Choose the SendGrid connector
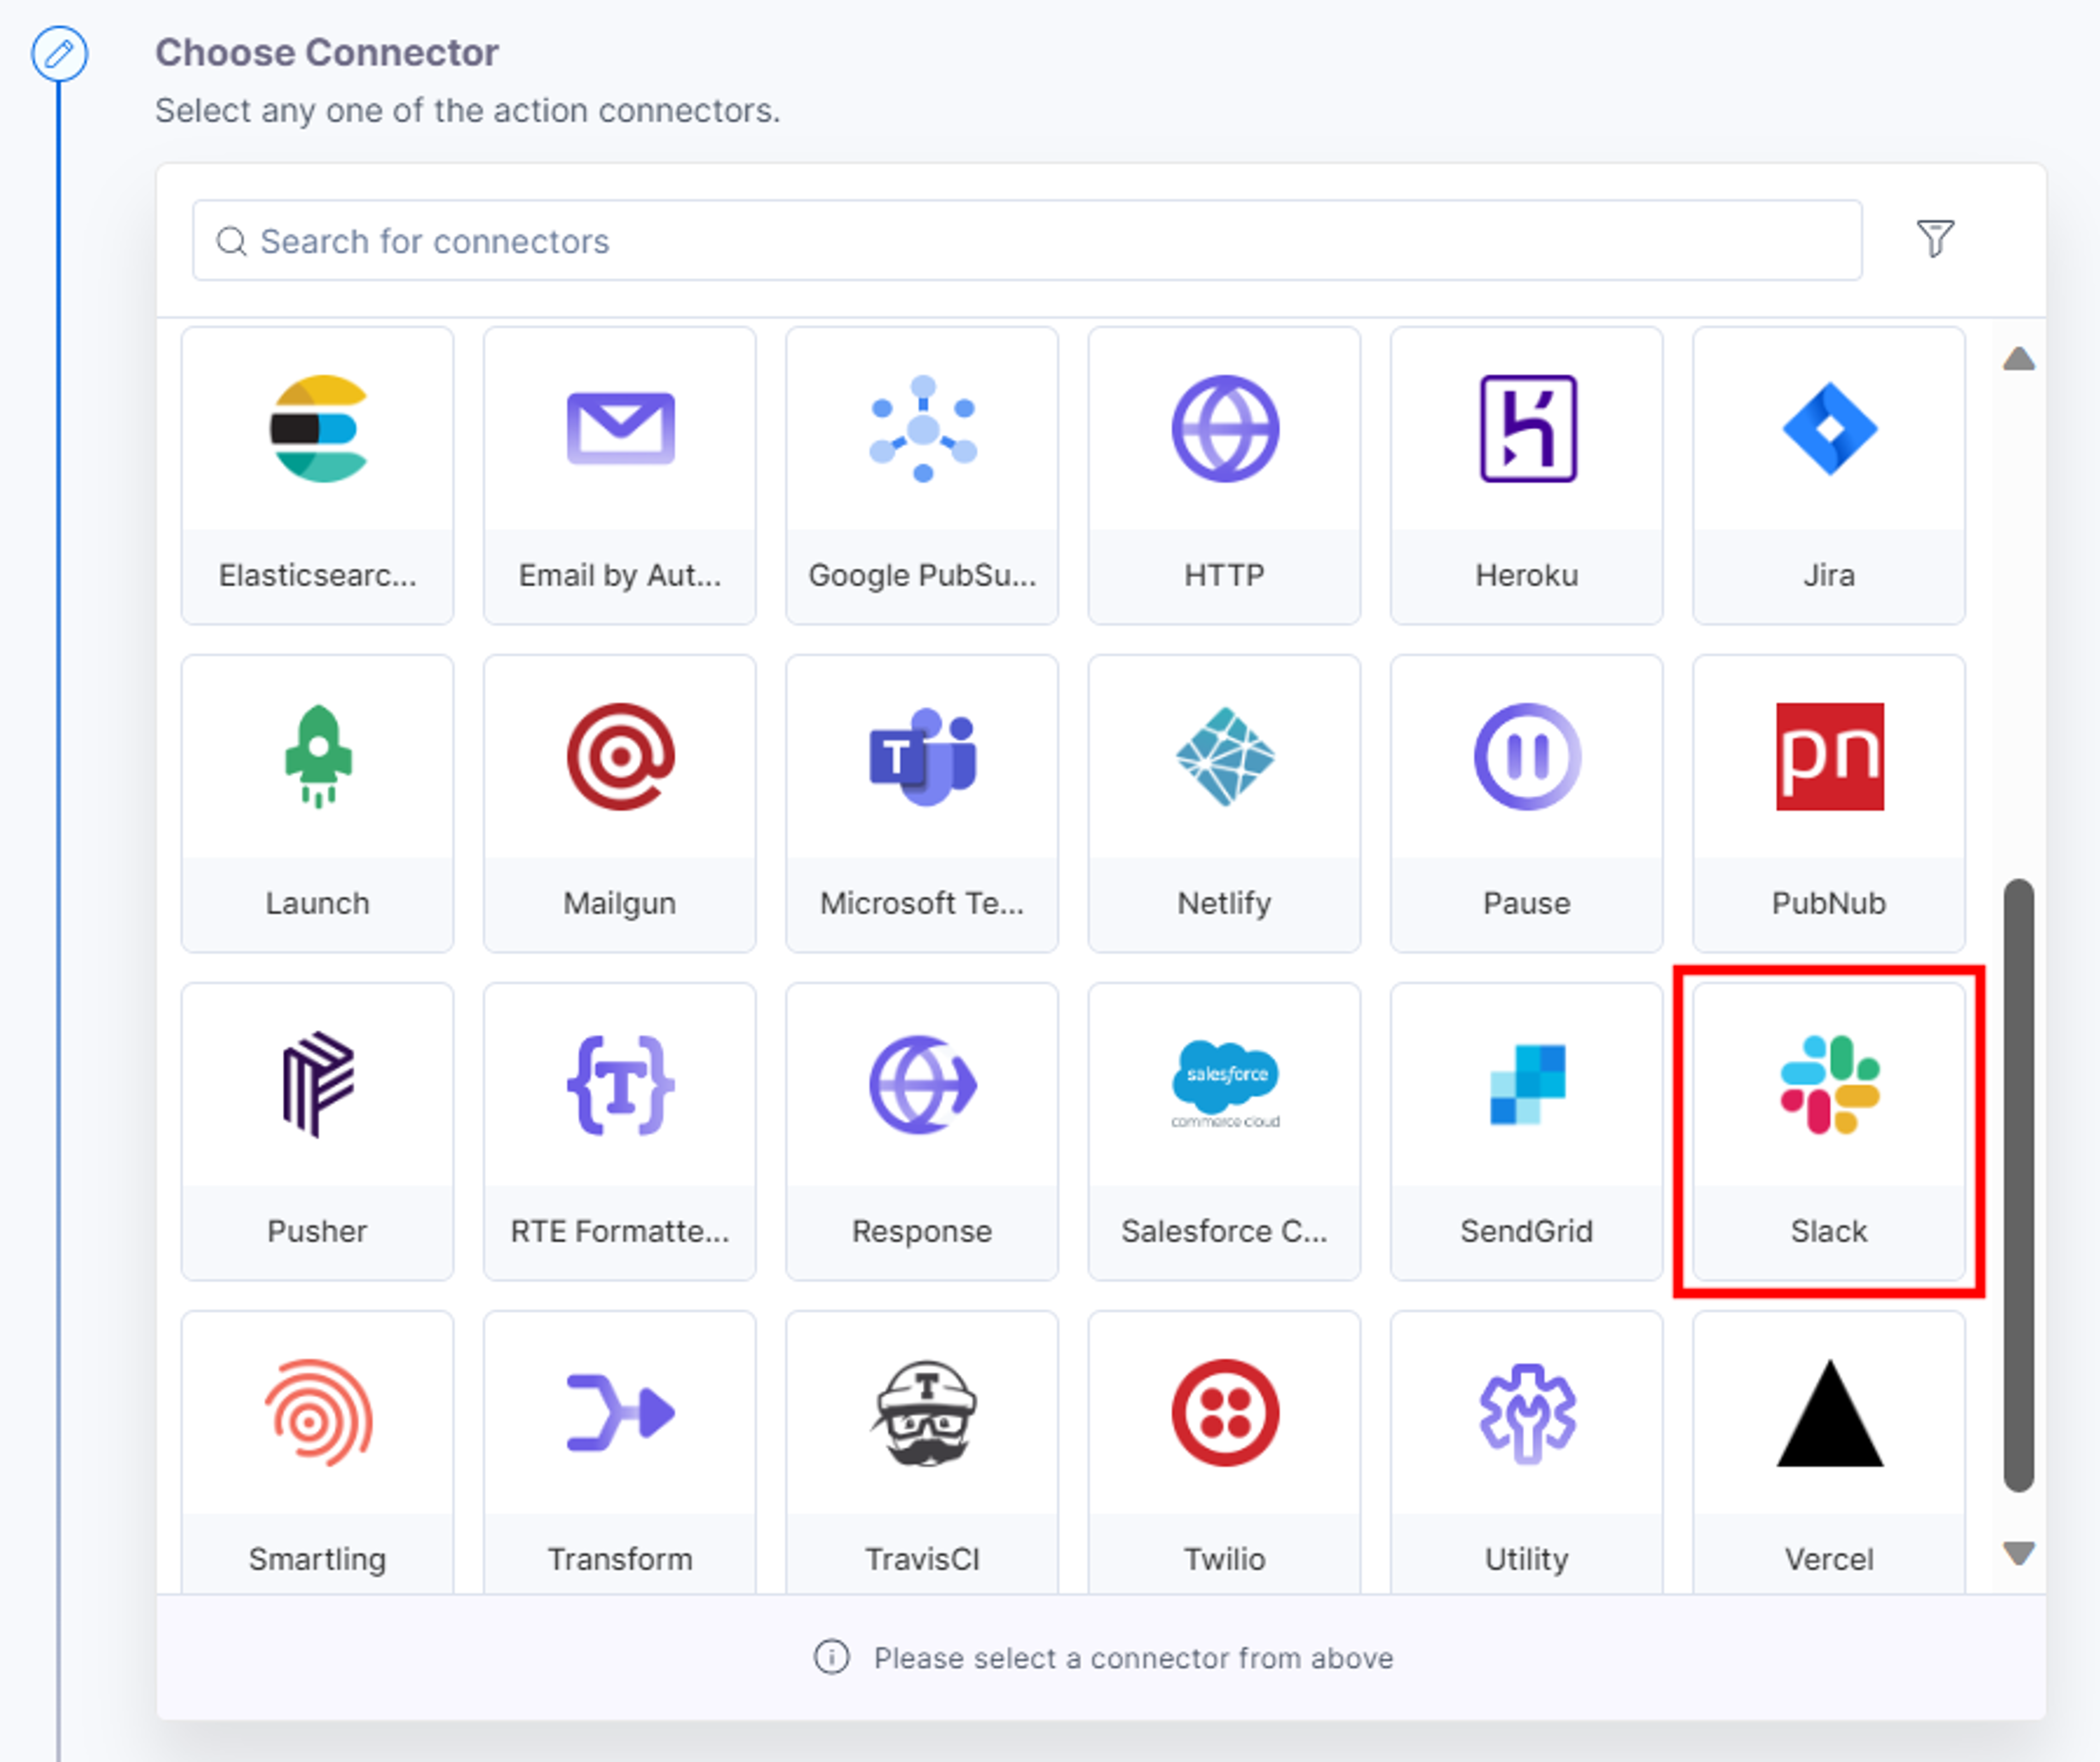The width and height of the screenshot is (2100, 1762). point(1527,1131)
